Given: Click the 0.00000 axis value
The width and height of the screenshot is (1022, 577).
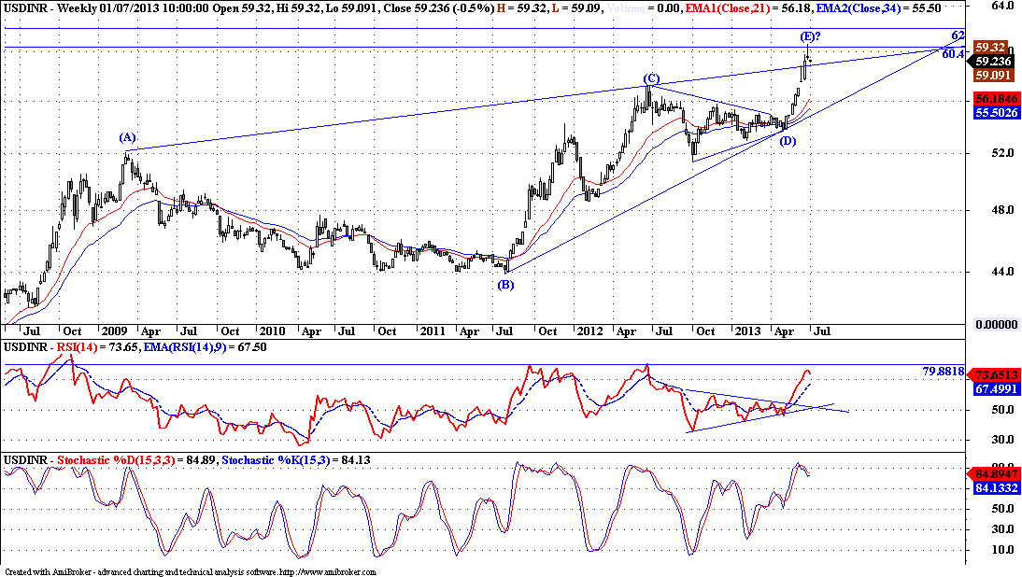Looking at the screenshot, I should (x=996, y=324).
